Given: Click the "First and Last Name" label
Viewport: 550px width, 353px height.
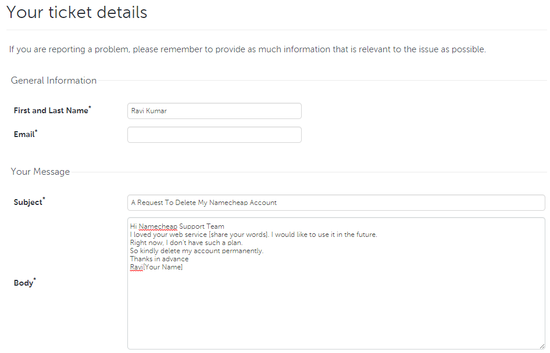Looking at the screenshot, I should [51, 110].
